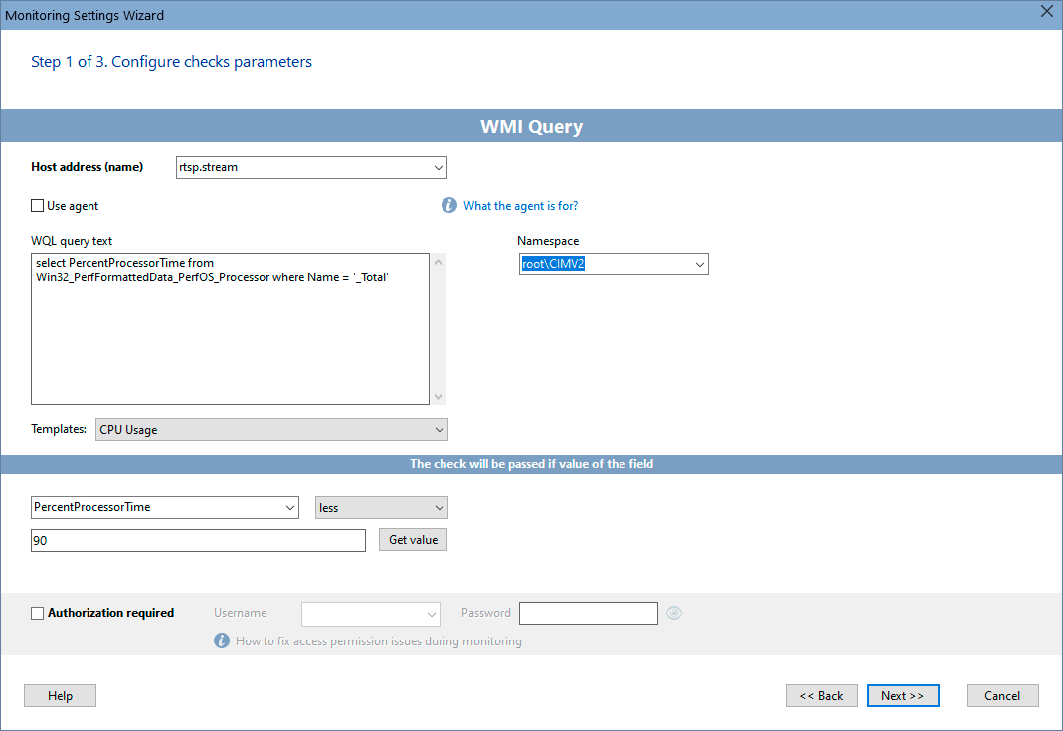
Task: Open the What the agent is for link
Action: click(521, 205)
